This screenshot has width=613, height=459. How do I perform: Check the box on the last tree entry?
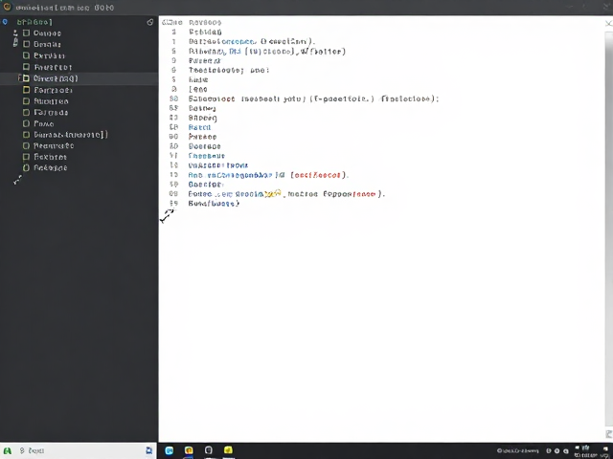(26, 168)
